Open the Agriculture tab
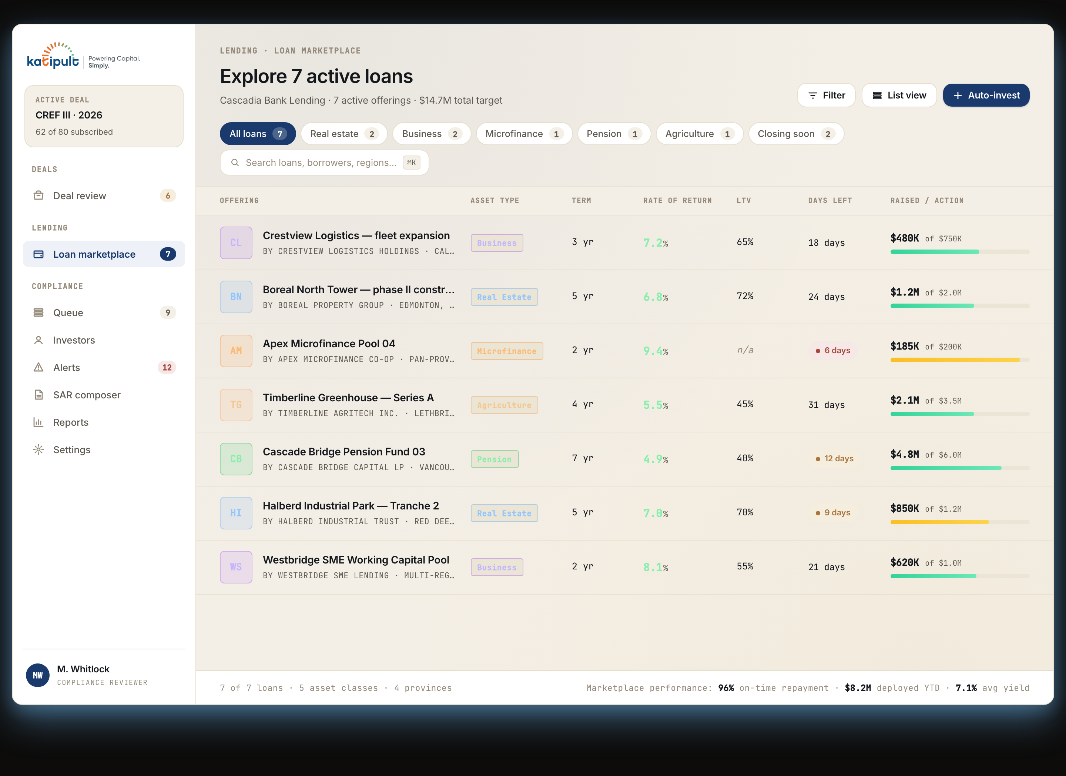 click(700, 134)
